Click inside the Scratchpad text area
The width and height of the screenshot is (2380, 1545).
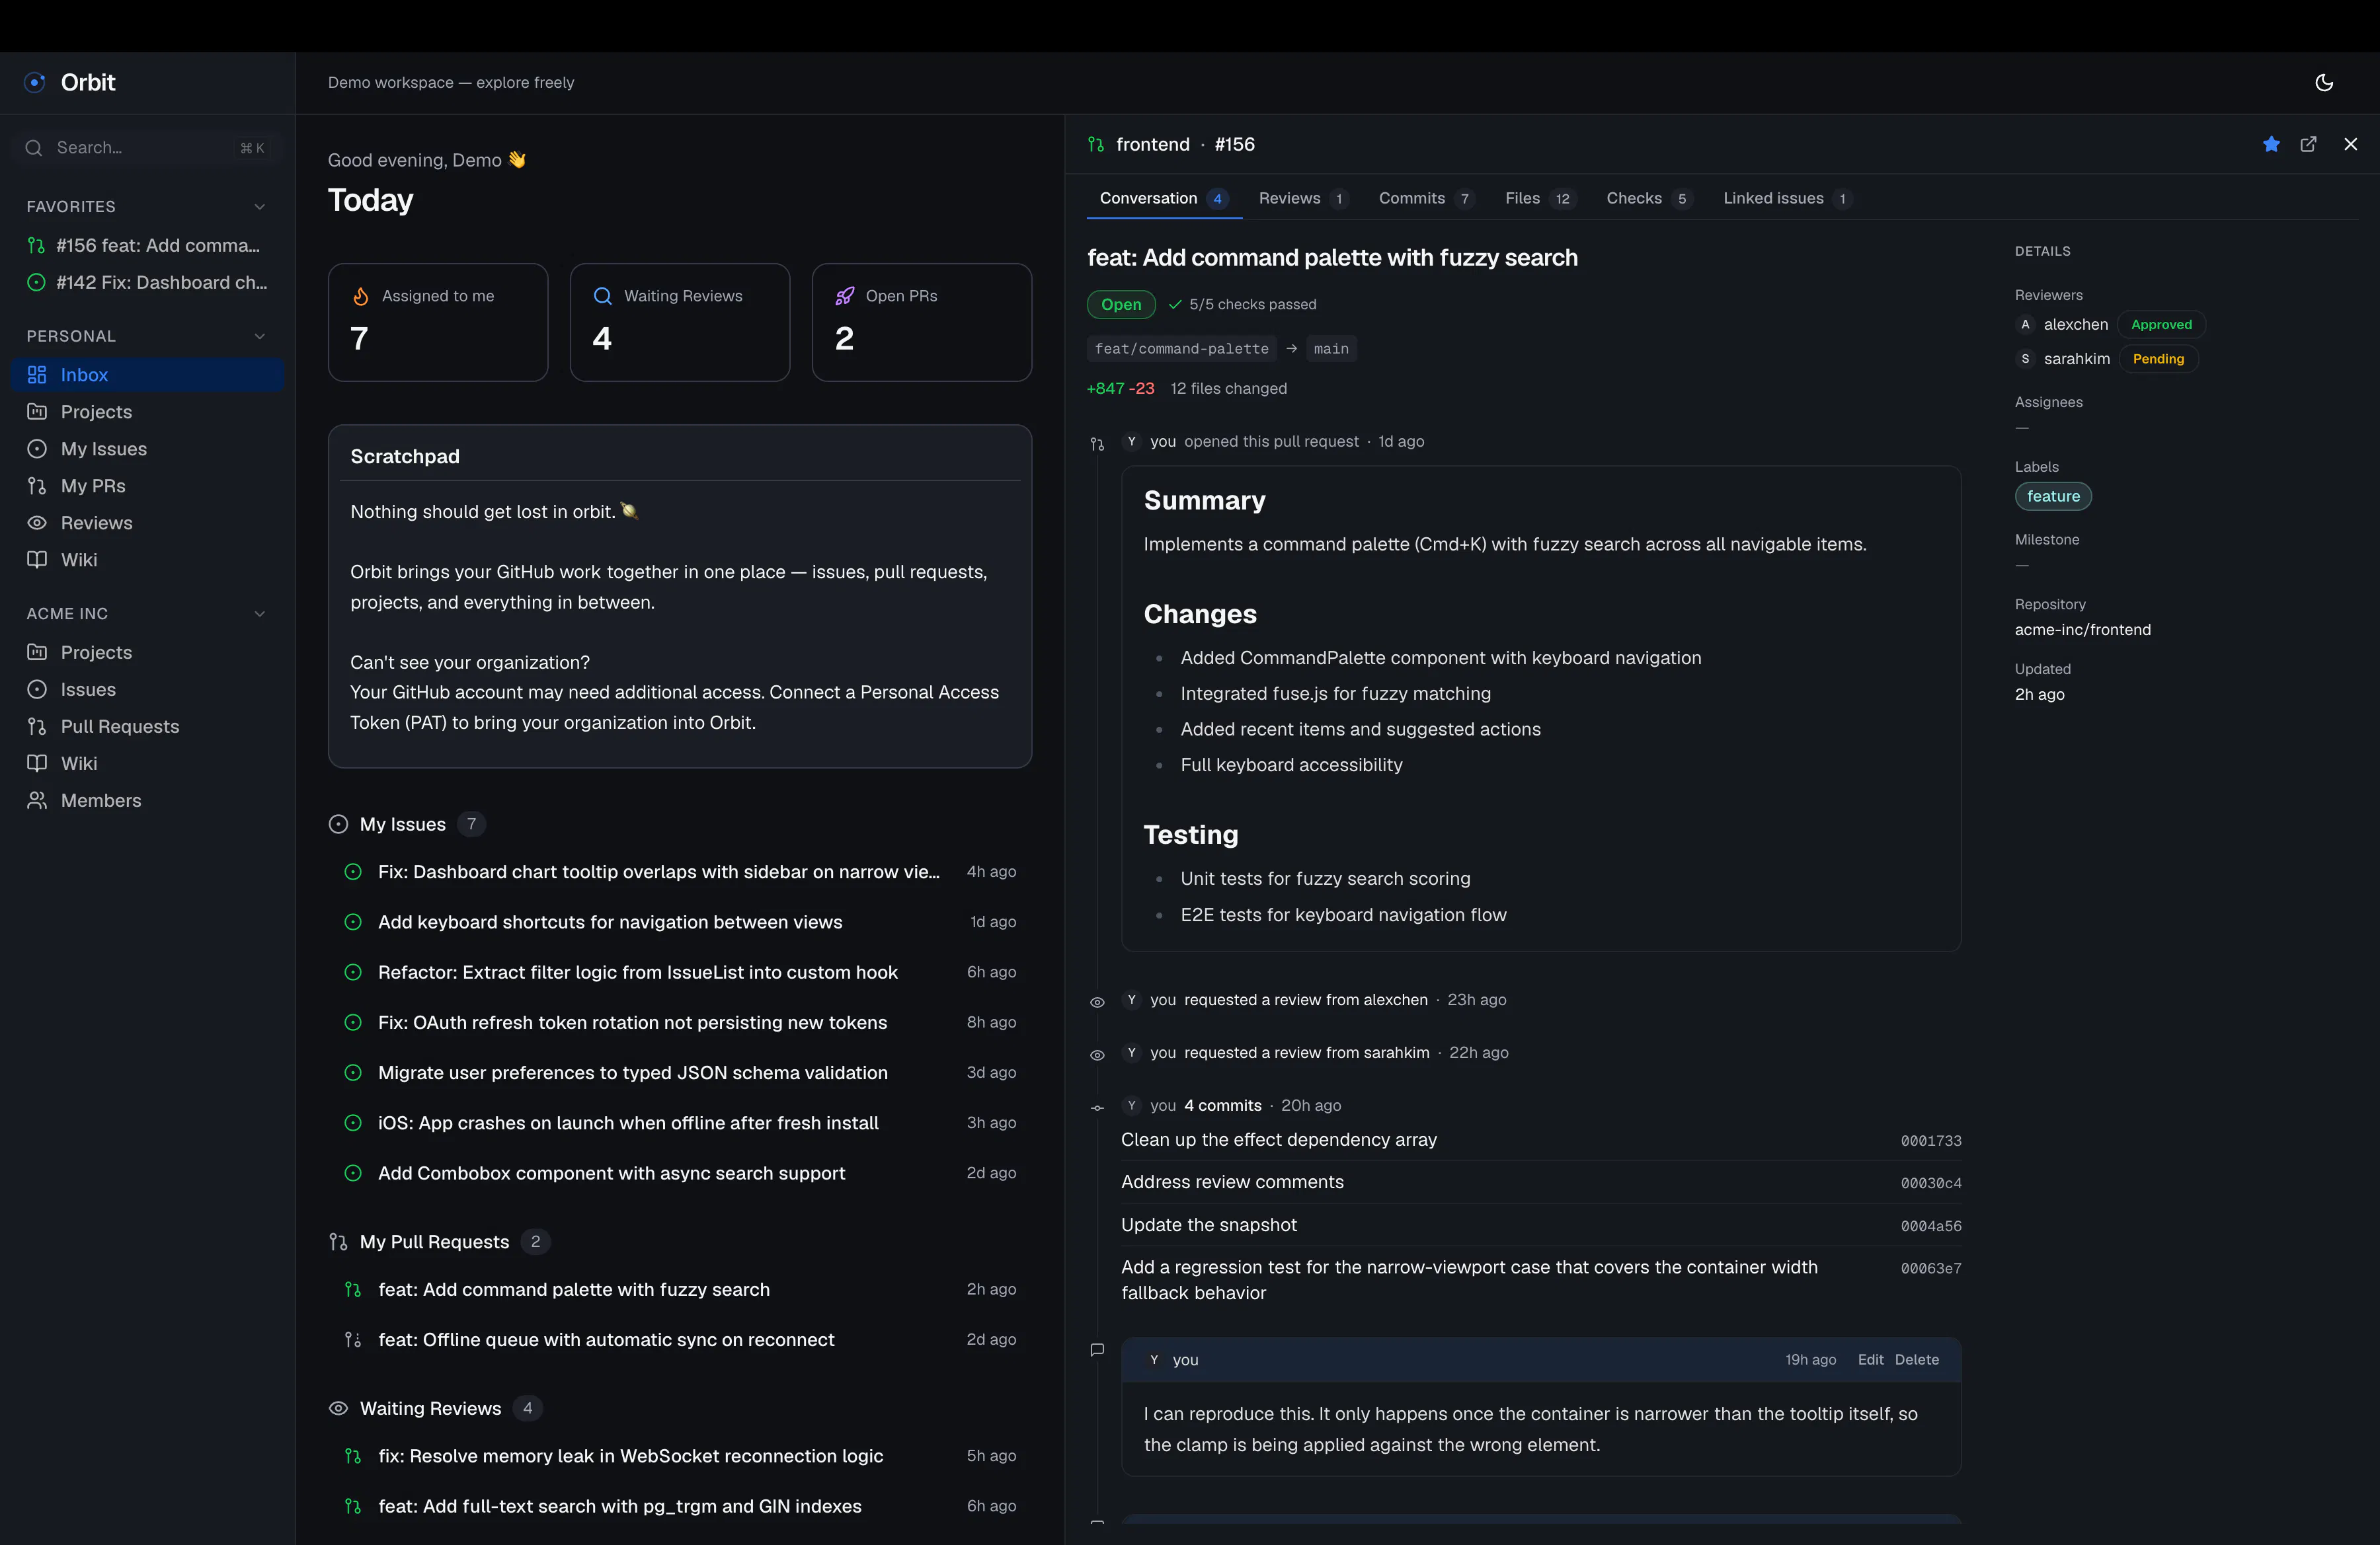680,617
